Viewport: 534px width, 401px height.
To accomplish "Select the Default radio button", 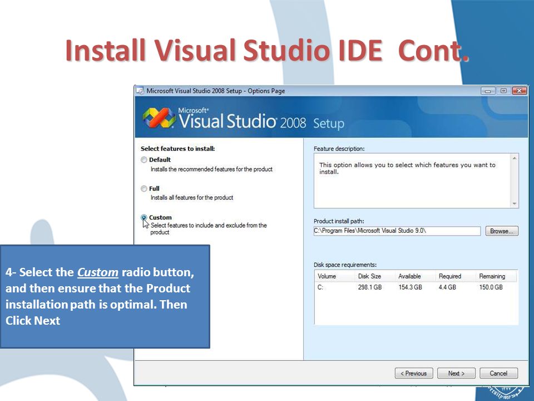I will [x=144, y=160].
